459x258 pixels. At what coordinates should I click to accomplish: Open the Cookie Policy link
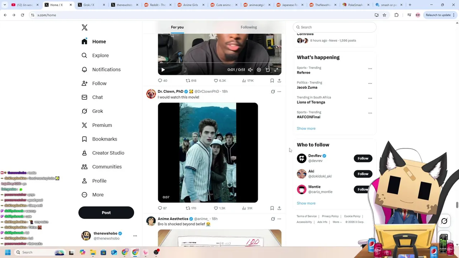tap(352, 216)
